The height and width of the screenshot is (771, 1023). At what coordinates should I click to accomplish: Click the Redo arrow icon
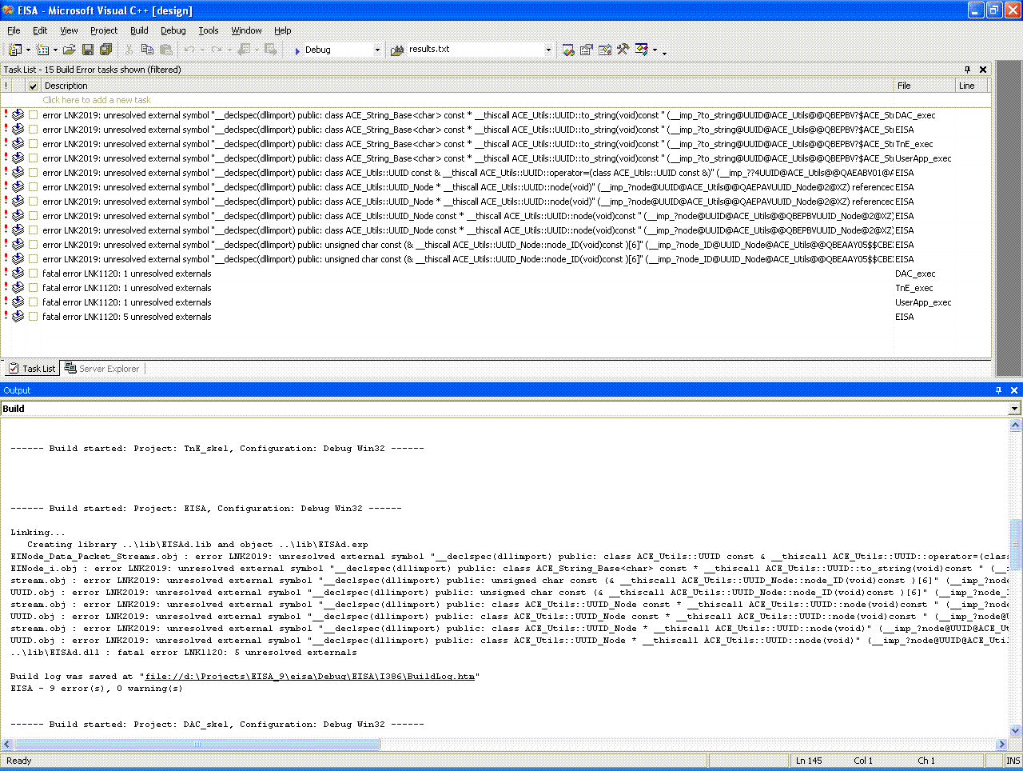pyautogui.click(x=217, y=50)
